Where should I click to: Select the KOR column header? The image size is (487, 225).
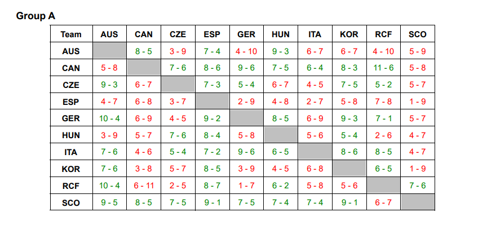pyautogui.click(x=349, y=34)
